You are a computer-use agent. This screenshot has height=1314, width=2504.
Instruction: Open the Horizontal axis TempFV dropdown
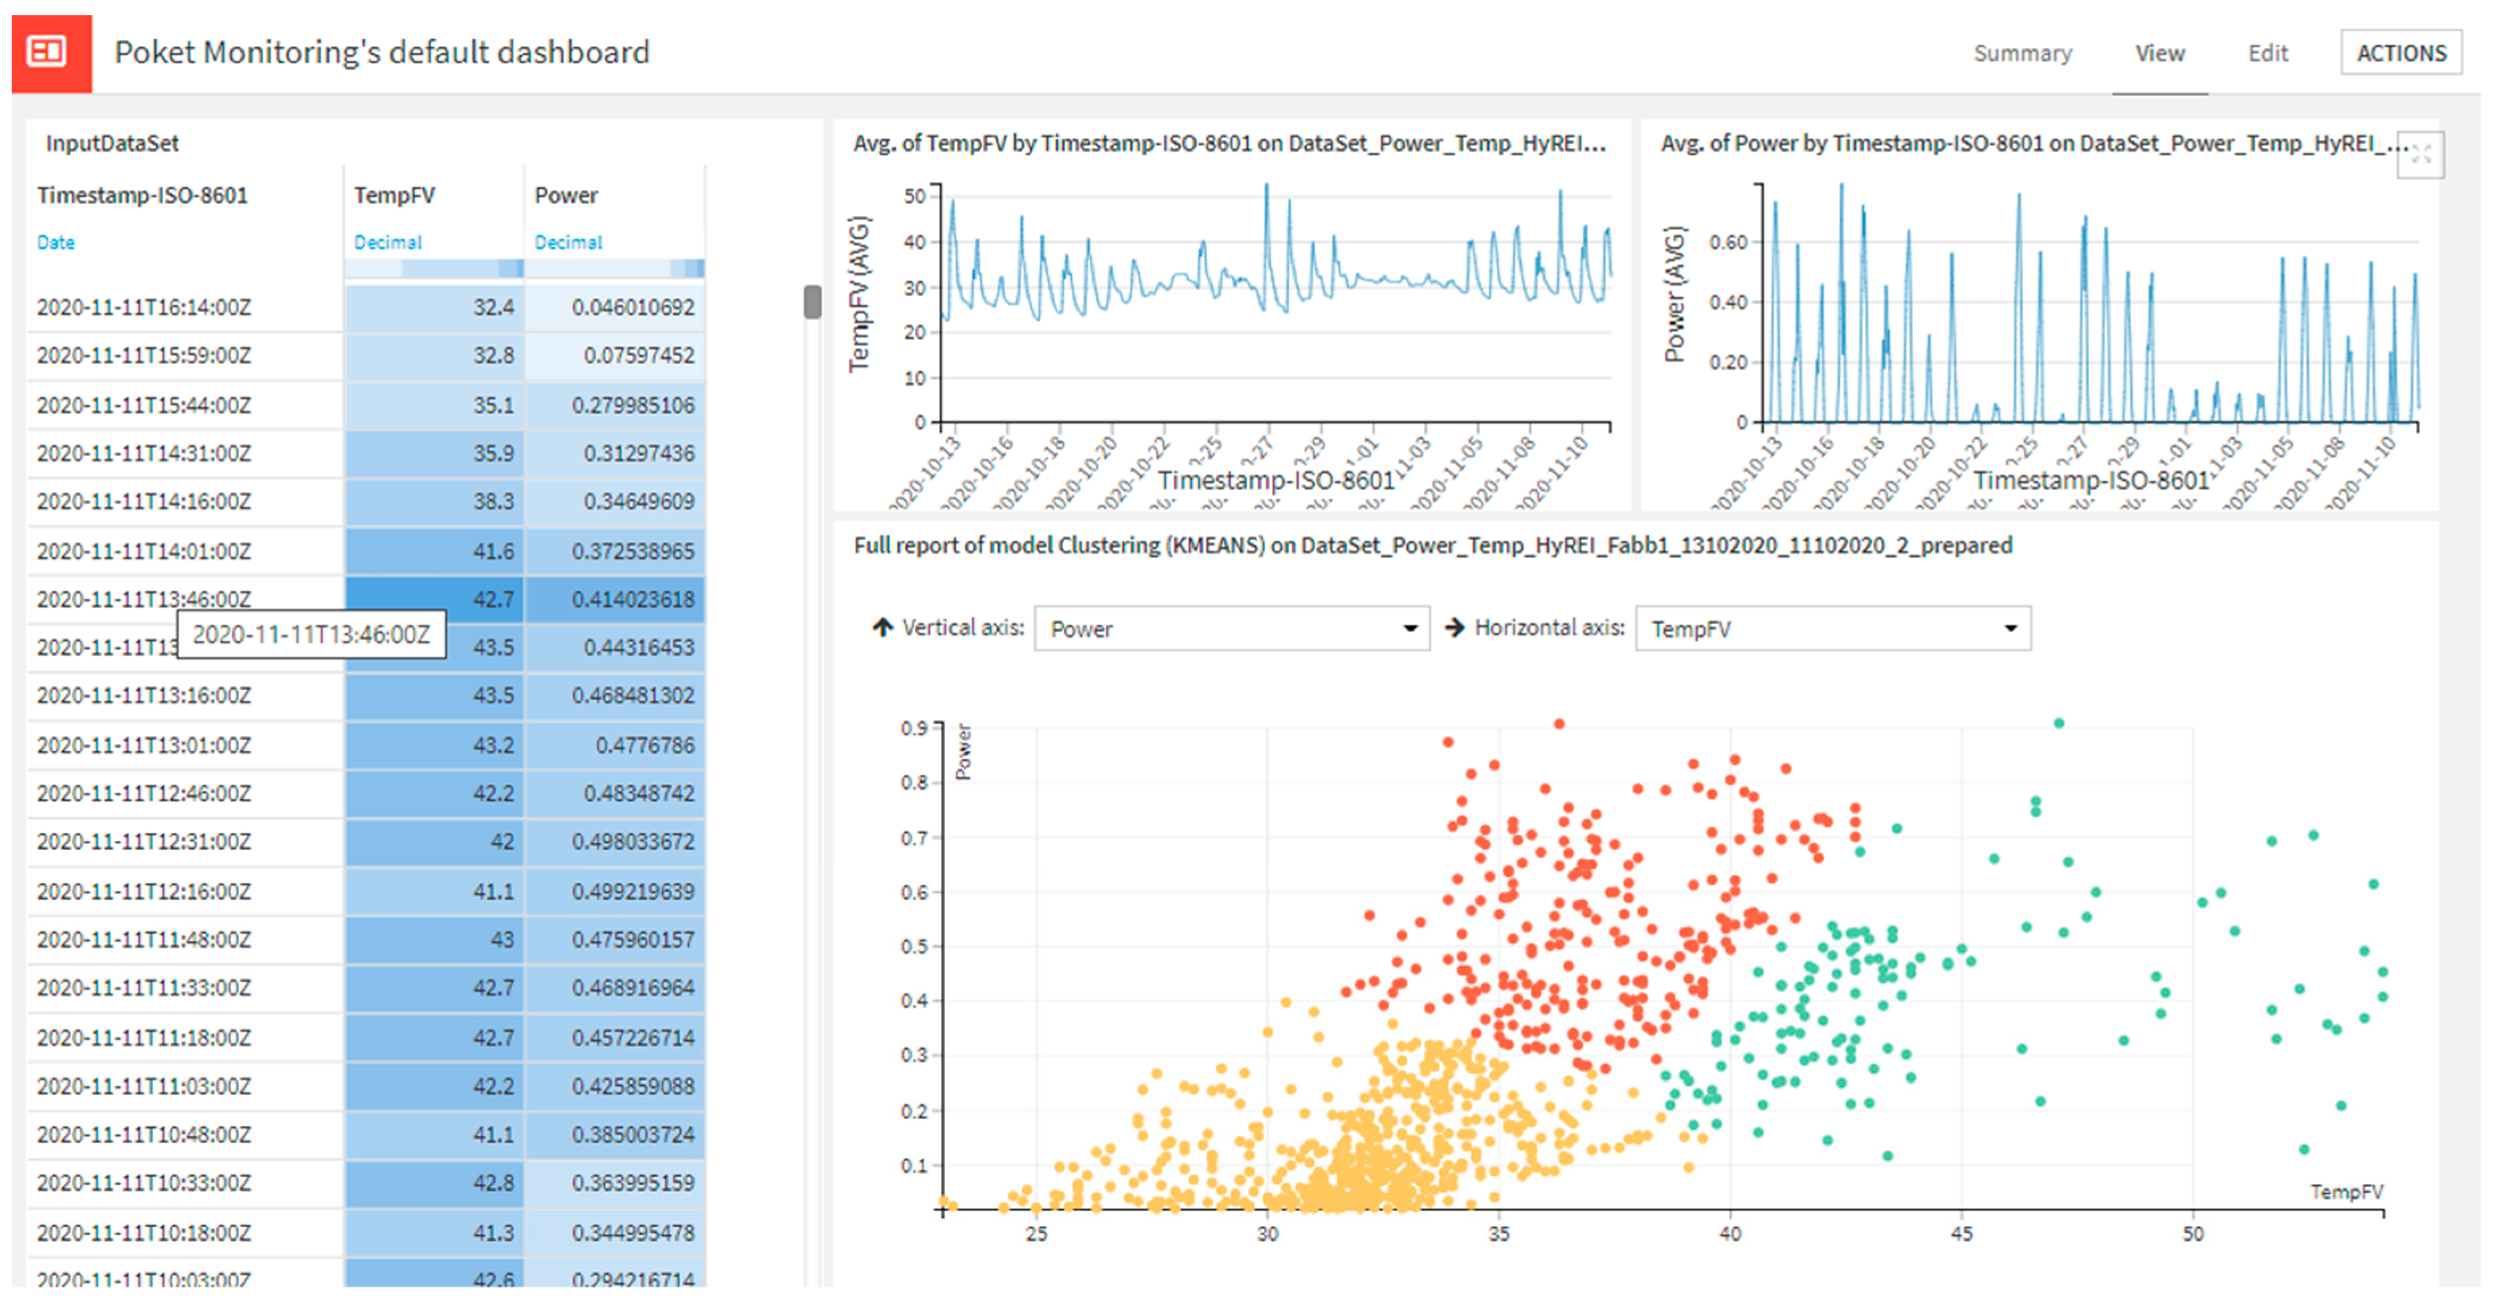1833,629
